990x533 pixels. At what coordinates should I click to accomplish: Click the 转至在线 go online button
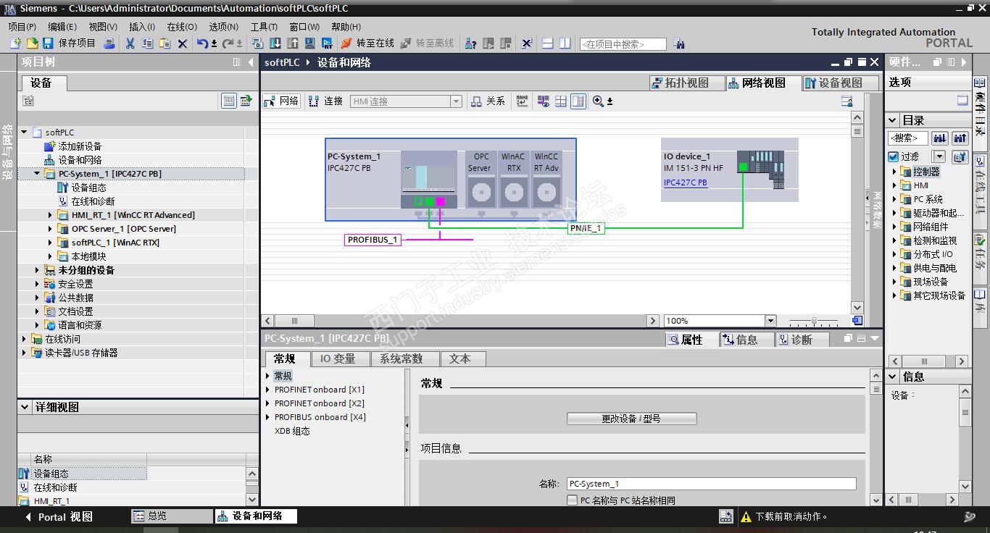point(367,43)
